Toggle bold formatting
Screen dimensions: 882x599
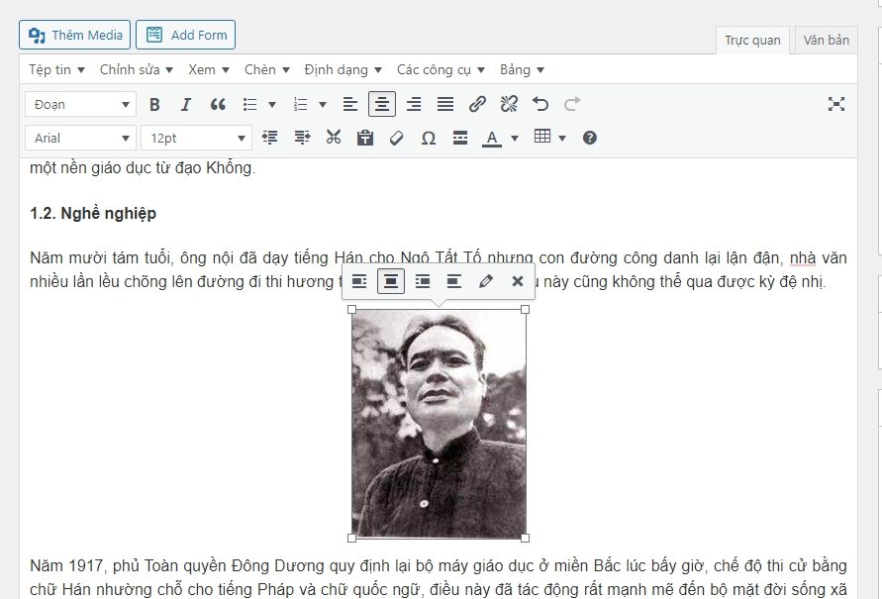point(154,104)
